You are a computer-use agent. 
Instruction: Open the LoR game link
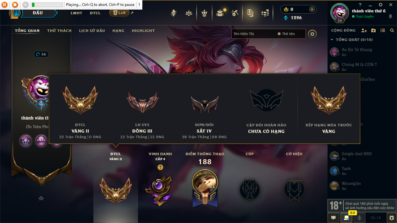coord(119,13)
